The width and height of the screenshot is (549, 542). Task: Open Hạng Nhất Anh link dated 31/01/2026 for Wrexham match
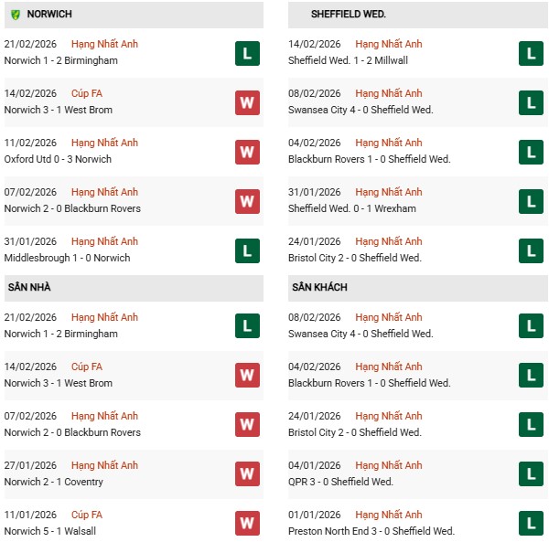(389, 192)
